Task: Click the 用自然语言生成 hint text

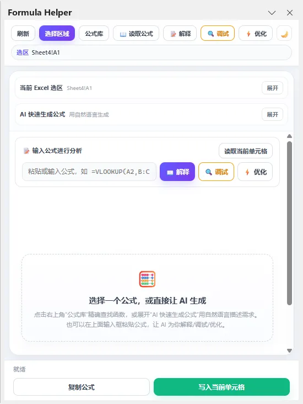Action: [89, 115]
